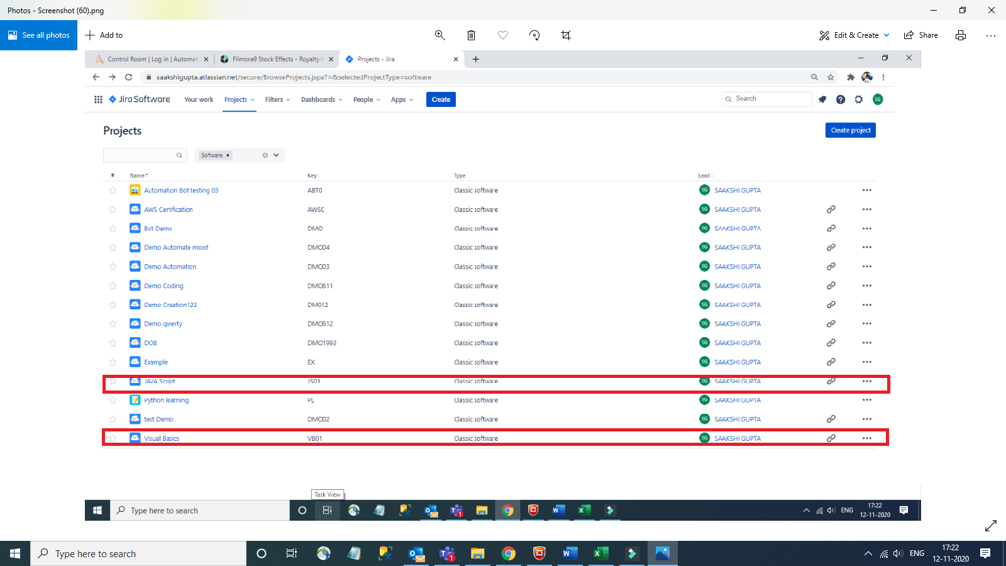
Task: Open the Filters dropdown in Jira navigation
Action: (x=277, y=99)
